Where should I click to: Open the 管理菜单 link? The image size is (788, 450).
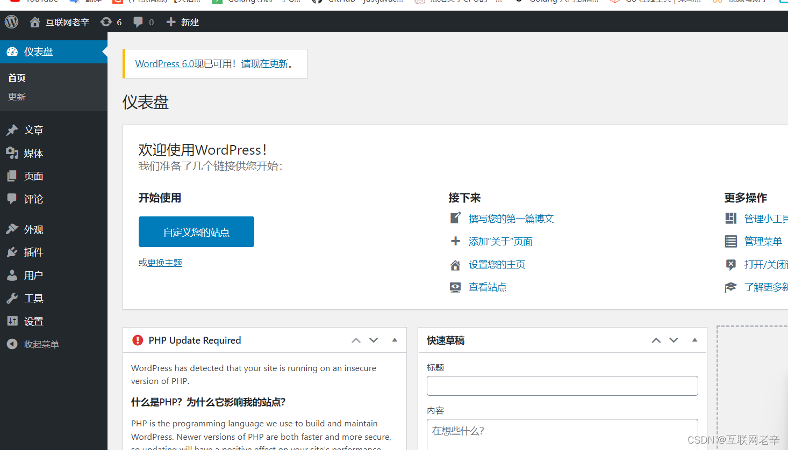pyautogui.click(x=763, y=242)
